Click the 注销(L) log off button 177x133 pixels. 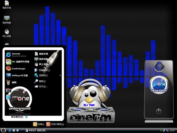pos(39,124)
